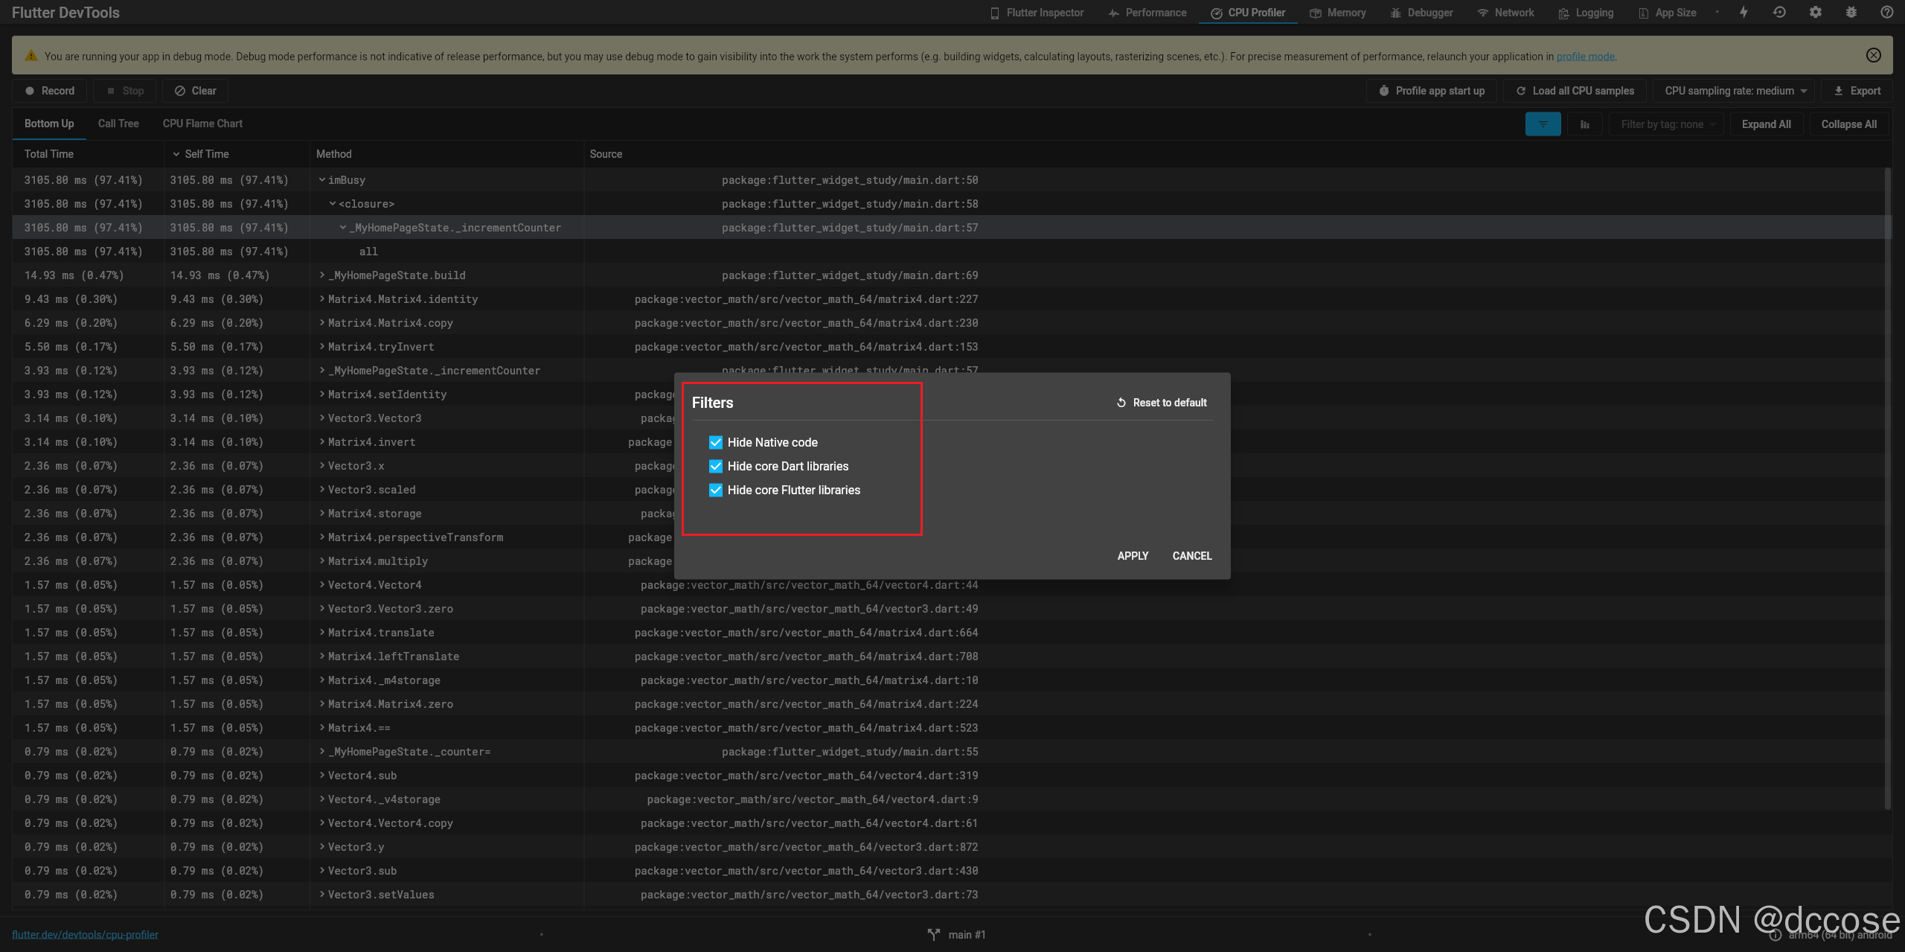1905x952 pixels.
Task: Toggle the Hide core Dart libraries checkbox
Action: (716, 466)
